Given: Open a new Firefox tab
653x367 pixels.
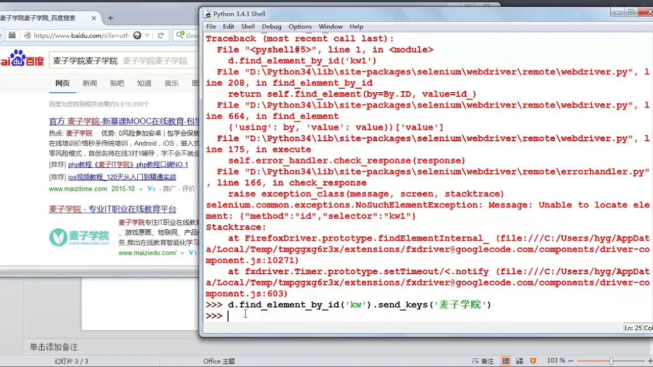Looking at the screenshot, I should click(x=110, y=18).
